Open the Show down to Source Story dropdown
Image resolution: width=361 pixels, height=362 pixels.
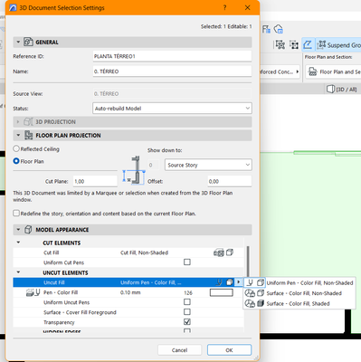pyautogui.click(x=208, y=165)
